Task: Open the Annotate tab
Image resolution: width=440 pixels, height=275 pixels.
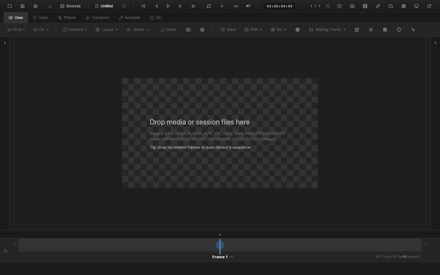Action: 130,18
